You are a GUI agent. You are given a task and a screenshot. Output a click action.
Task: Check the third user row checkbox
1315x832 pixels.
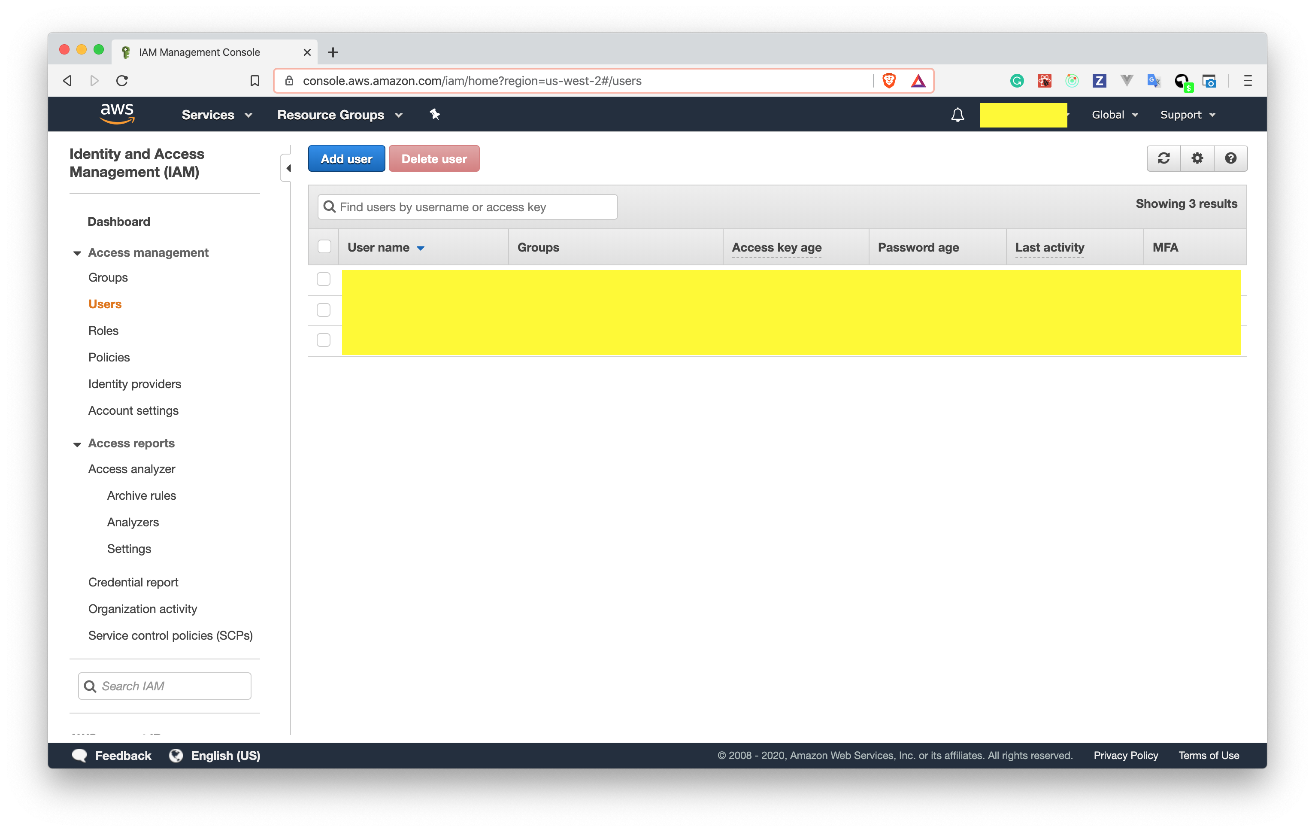[324, 340]
